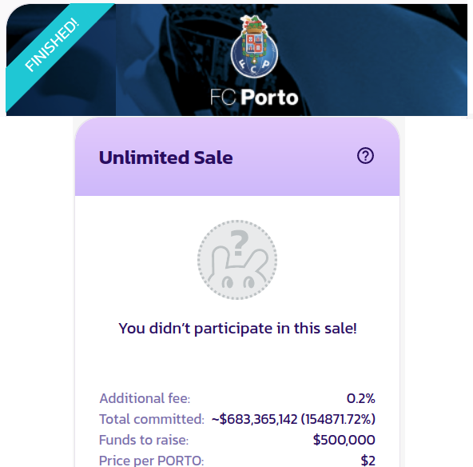
Task: Click the FC Porto crest logo
Action: 254,46
